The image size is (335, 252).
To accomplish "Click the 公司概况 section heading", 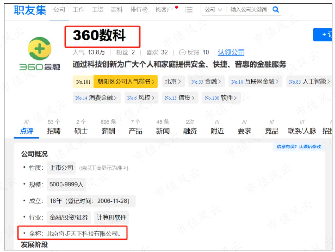I will pos(34,154).
